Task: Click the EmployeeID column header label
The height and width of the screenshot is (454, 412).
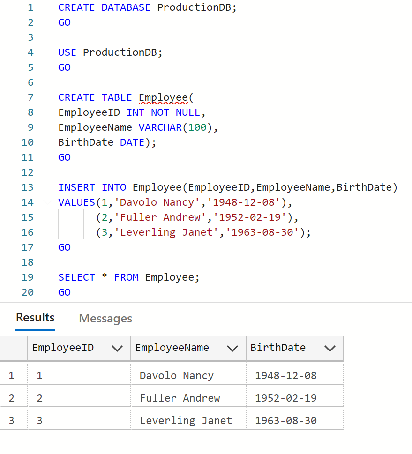Action: [x=63, y=348]
